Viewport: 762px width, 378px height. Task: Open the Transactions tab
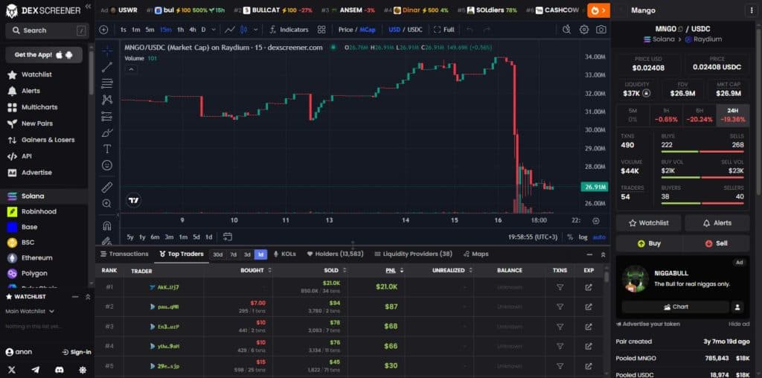(124, 254)
